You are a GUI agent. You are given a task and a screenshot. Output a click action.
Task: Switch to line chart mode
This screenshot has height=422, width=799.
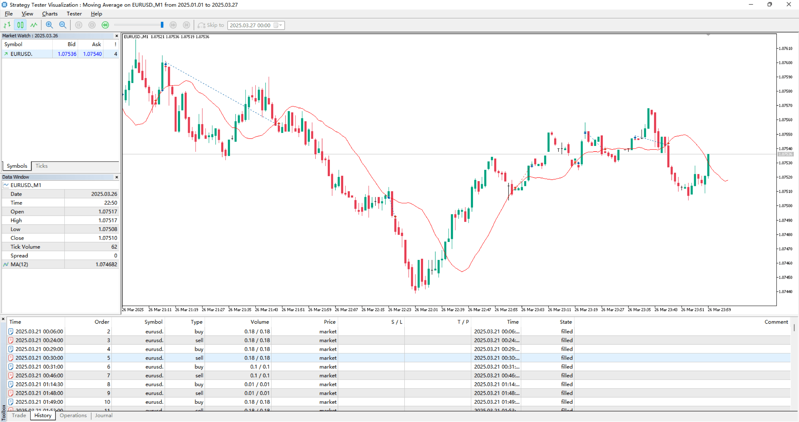(x=34, y=25)
